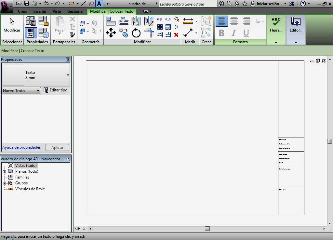Click the Move tool four-arrow icon
This screenshot has height=240, width=333.
(x=111, y=33)
